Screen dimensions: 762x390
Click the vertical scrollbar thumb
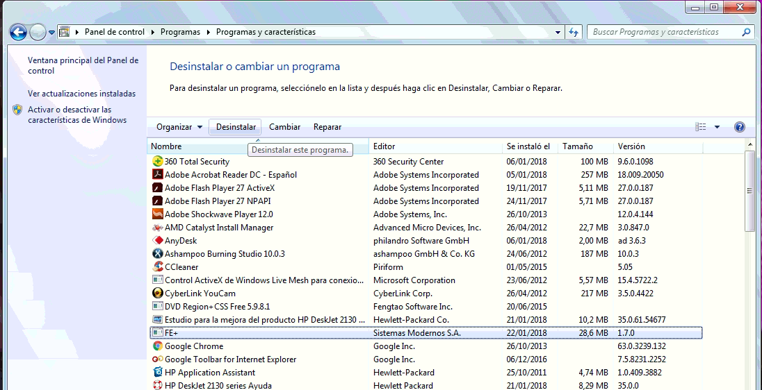(x=749, y=191)
